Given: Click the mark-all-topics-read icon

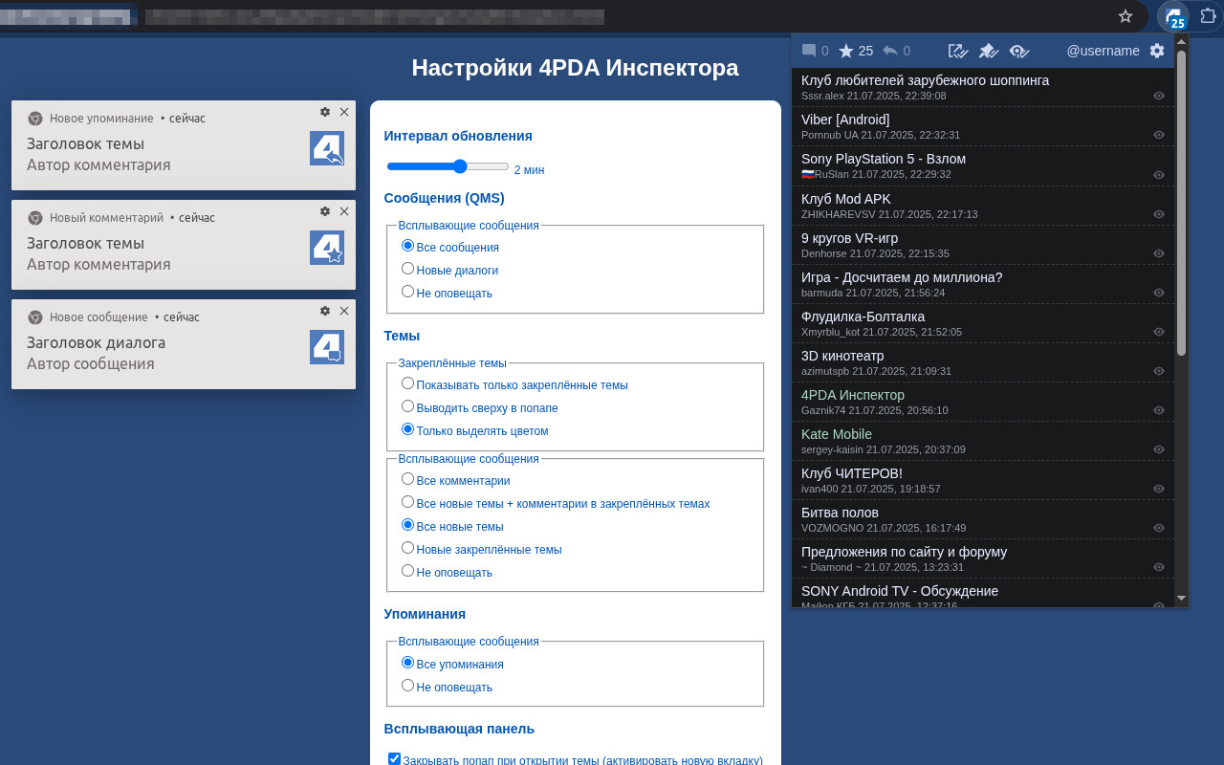Looking at the screenshot, I should coord(957,50).
